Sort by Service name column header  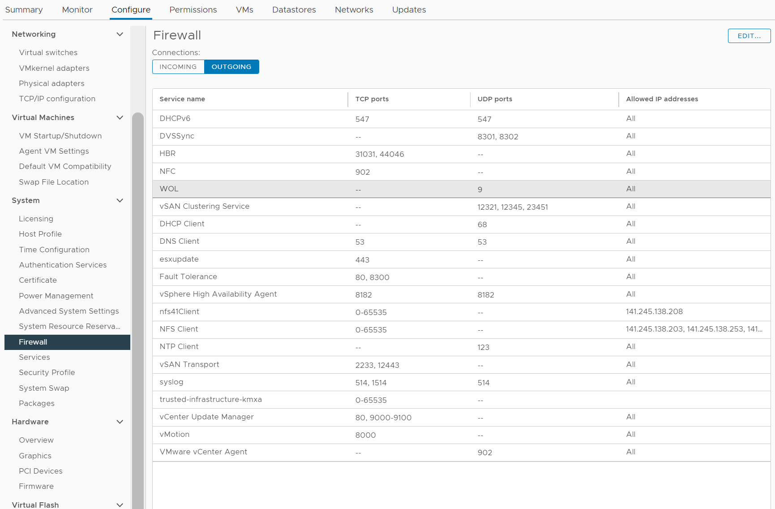182,99
